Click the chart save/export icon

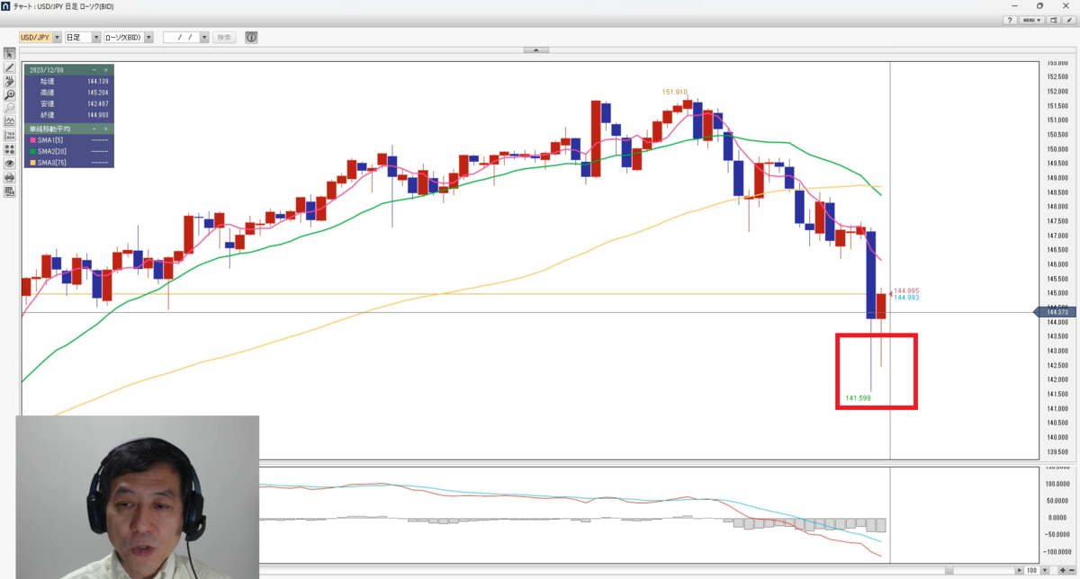pyautogui.click(x=9, y=192)
